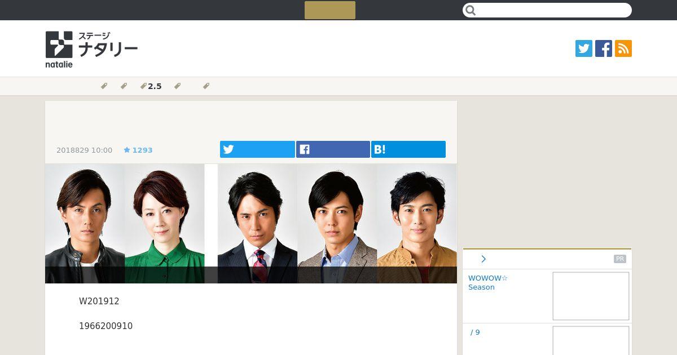The image size is (677, 355).
Task: View photo of woman in green blouse
Action: (165, 224)
